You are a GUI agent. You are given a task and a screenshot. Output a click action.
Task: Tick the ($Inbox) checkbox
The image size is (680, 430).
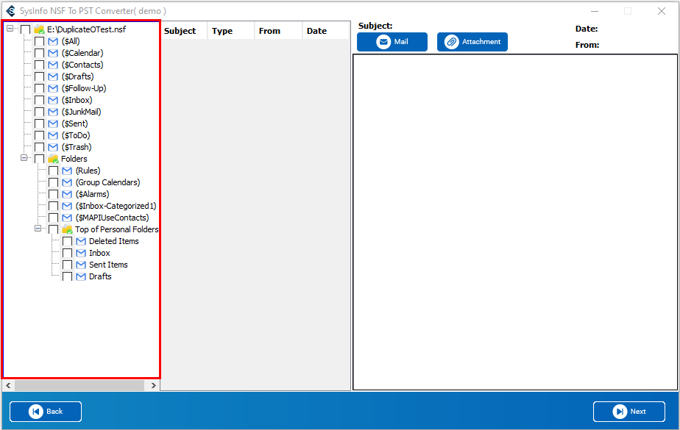pyautogui.click(x=40, y=100)
